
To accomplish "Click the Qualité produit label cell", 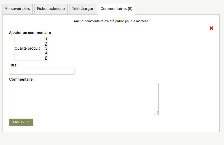I will pos(27,48).
